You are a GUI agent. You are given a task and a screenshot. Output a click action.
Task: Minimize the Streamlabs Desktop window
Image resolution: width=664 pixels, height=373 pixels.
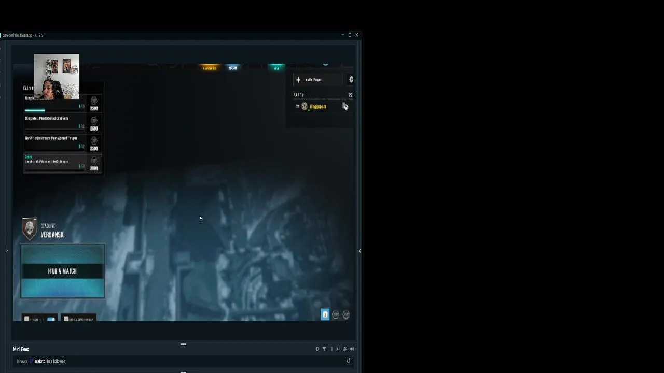tap(342, 35)
